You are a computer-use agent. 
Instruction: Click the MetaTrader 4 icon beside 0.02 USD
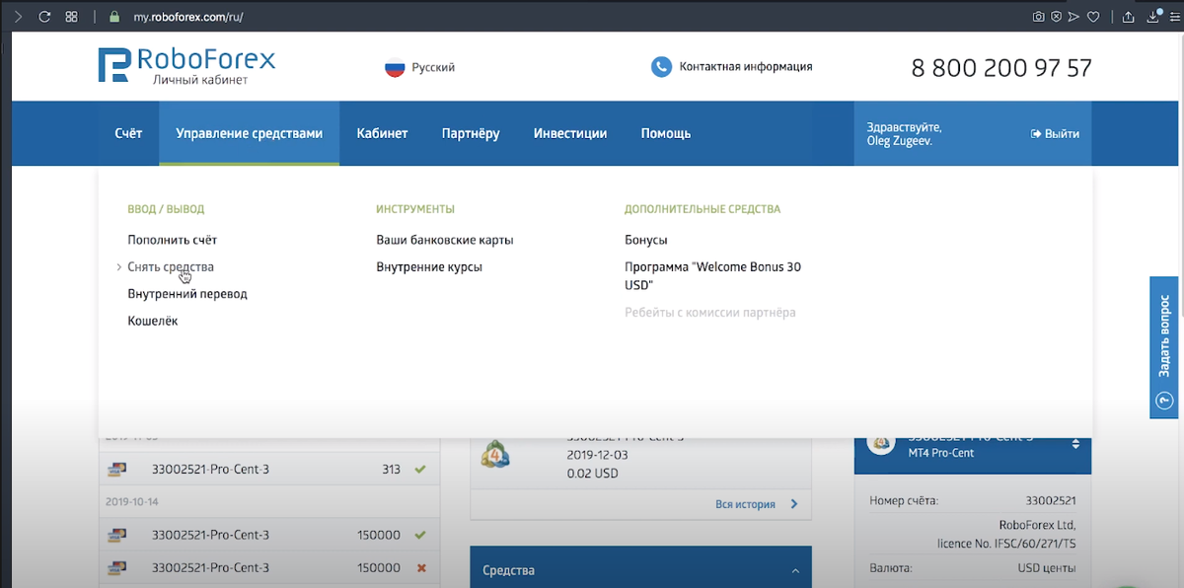click(495, 455)
